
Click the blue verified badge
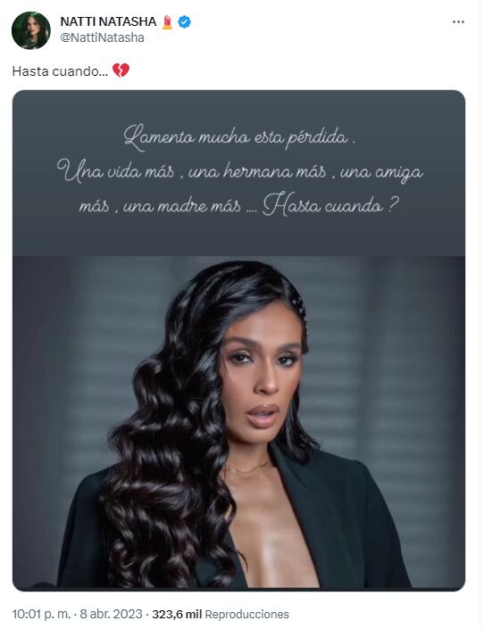184,21
